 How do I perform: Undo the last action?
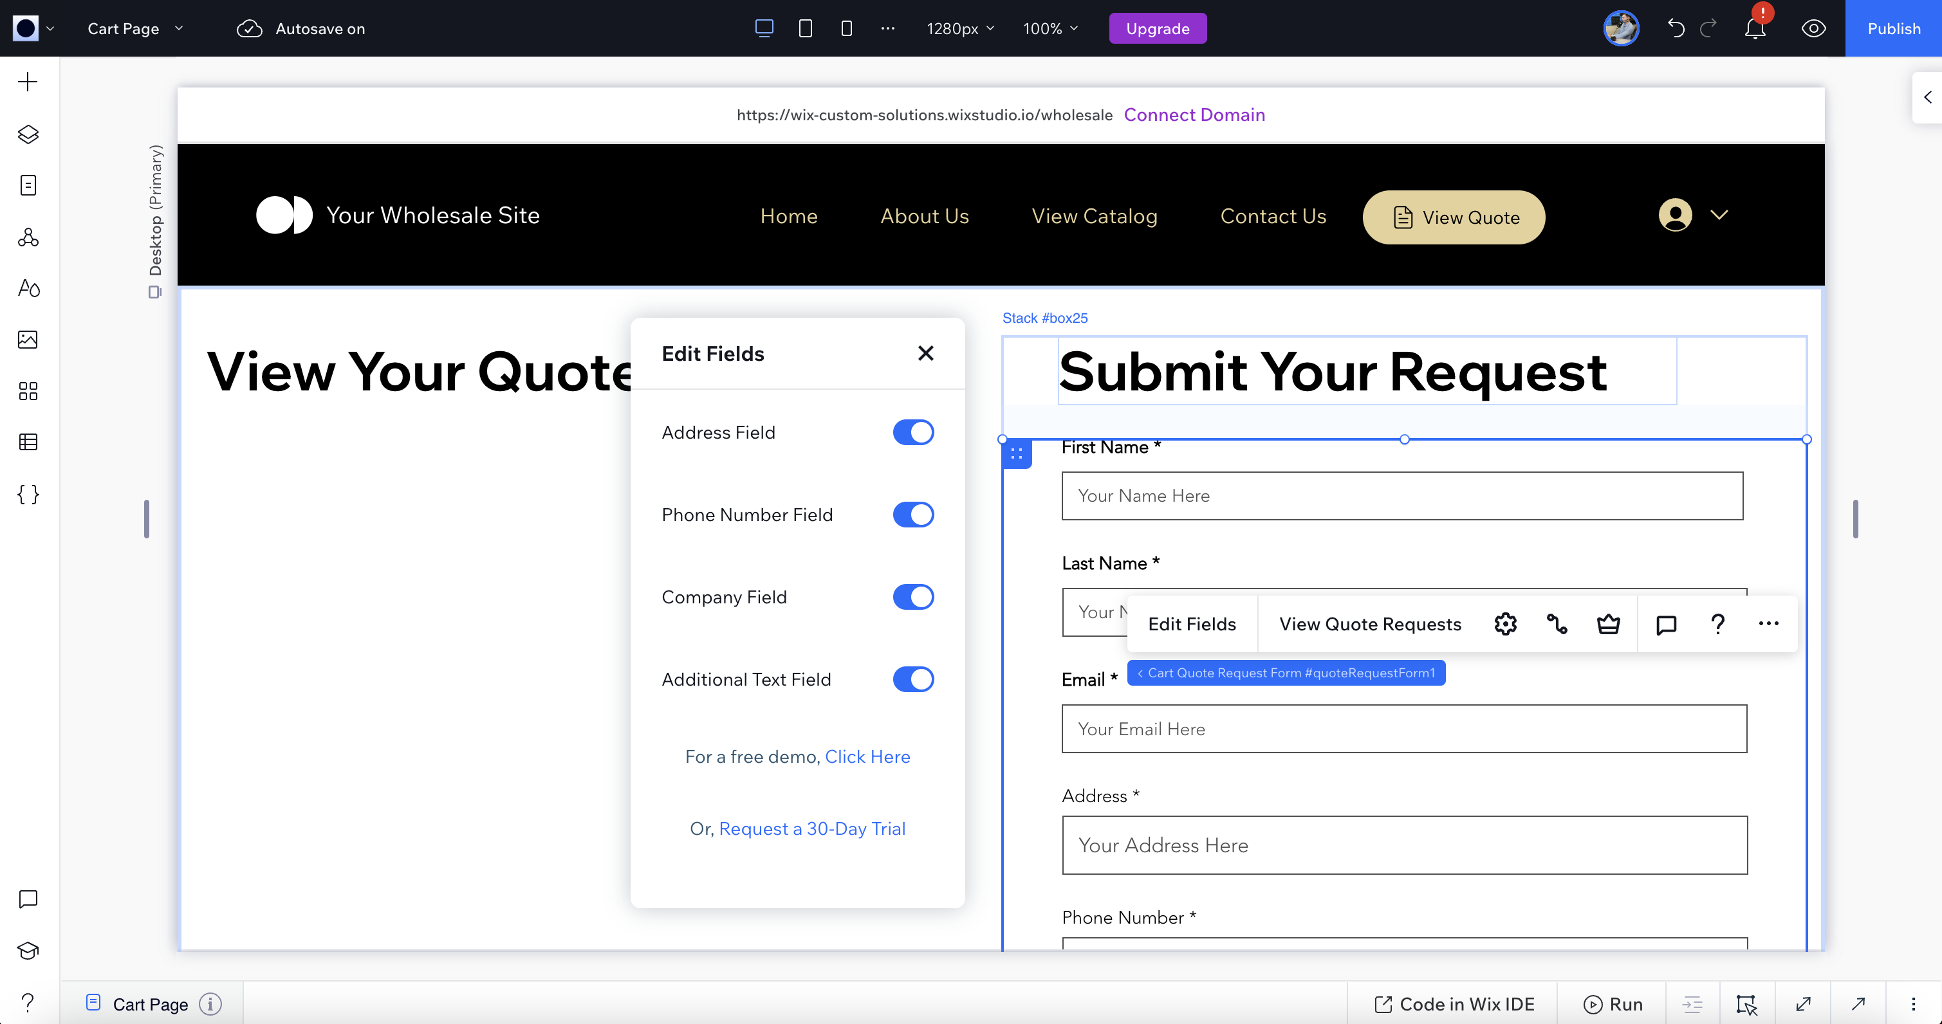pos(1676,29)
